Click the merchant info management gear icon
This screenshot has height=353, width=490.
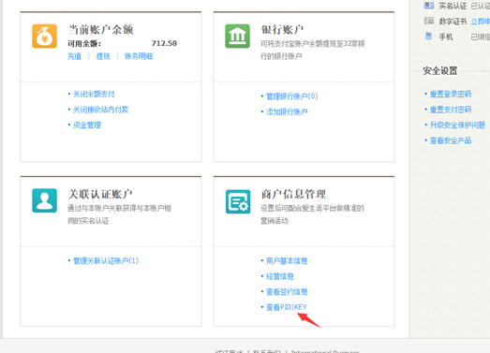(x=238, y=201)
